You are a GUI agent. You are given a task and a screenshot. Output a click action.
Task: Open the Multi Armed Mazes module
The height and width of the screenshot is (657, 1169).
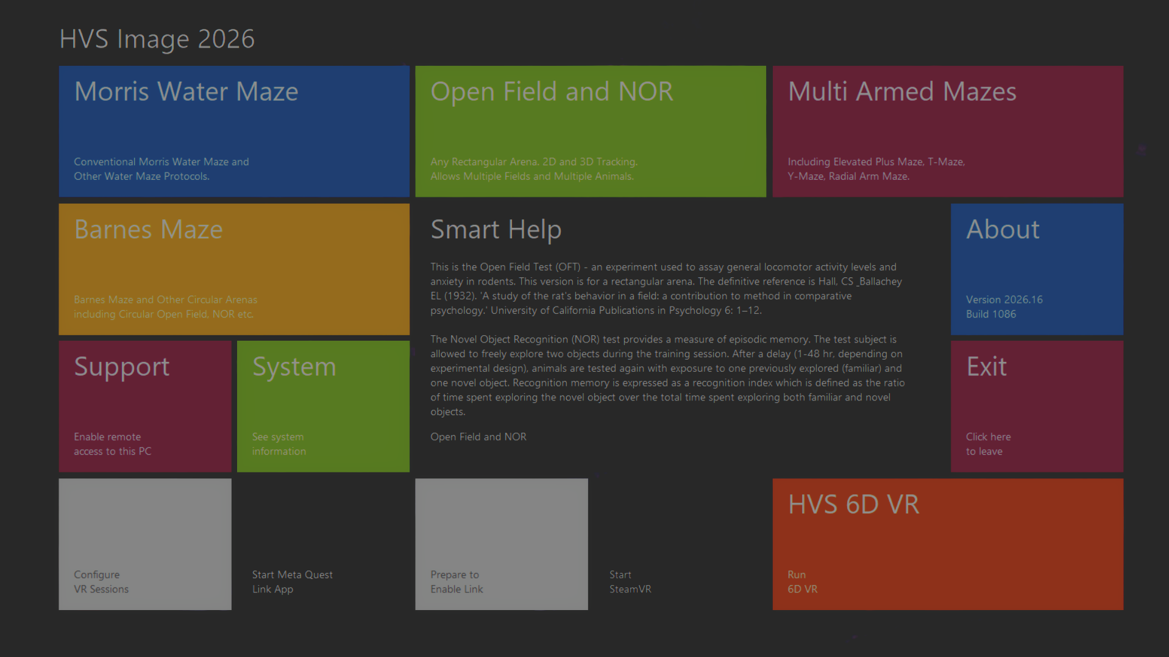tap(947, 131)
